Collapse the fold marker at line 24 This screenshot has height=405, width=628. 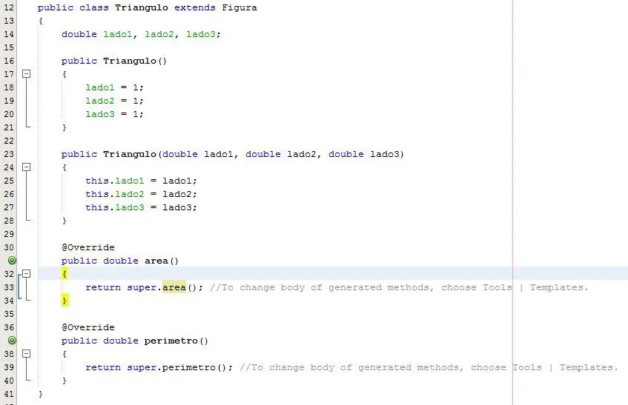coord(26,167)
